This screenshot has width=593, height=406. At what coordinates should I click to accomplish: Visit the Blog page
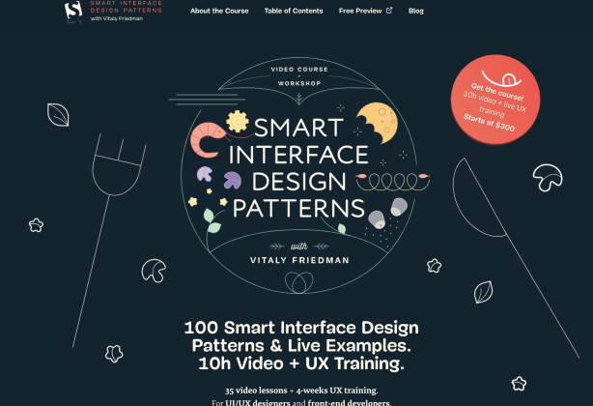pos(416,11)
